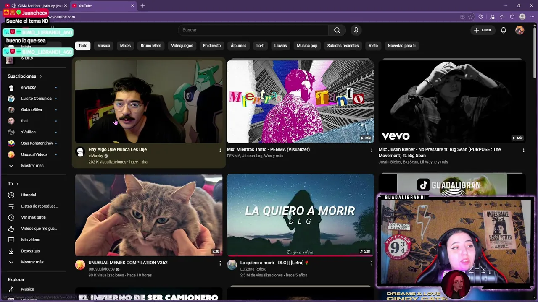Image resolution: width=538 pixels, height=302 pixels.
Task: Start voice search with the microphone
Action: 356,30
